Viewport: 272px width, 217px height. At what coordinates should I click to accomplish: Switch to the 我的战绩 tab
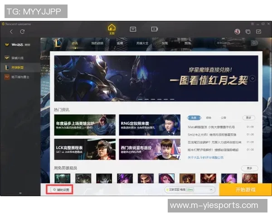tap(97, 43)
